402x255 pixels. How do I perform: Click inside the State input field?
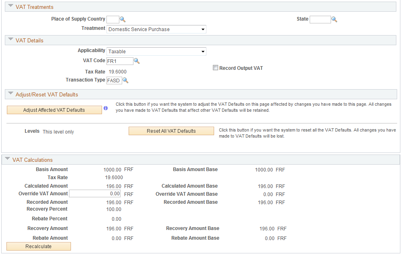[320, 19]
